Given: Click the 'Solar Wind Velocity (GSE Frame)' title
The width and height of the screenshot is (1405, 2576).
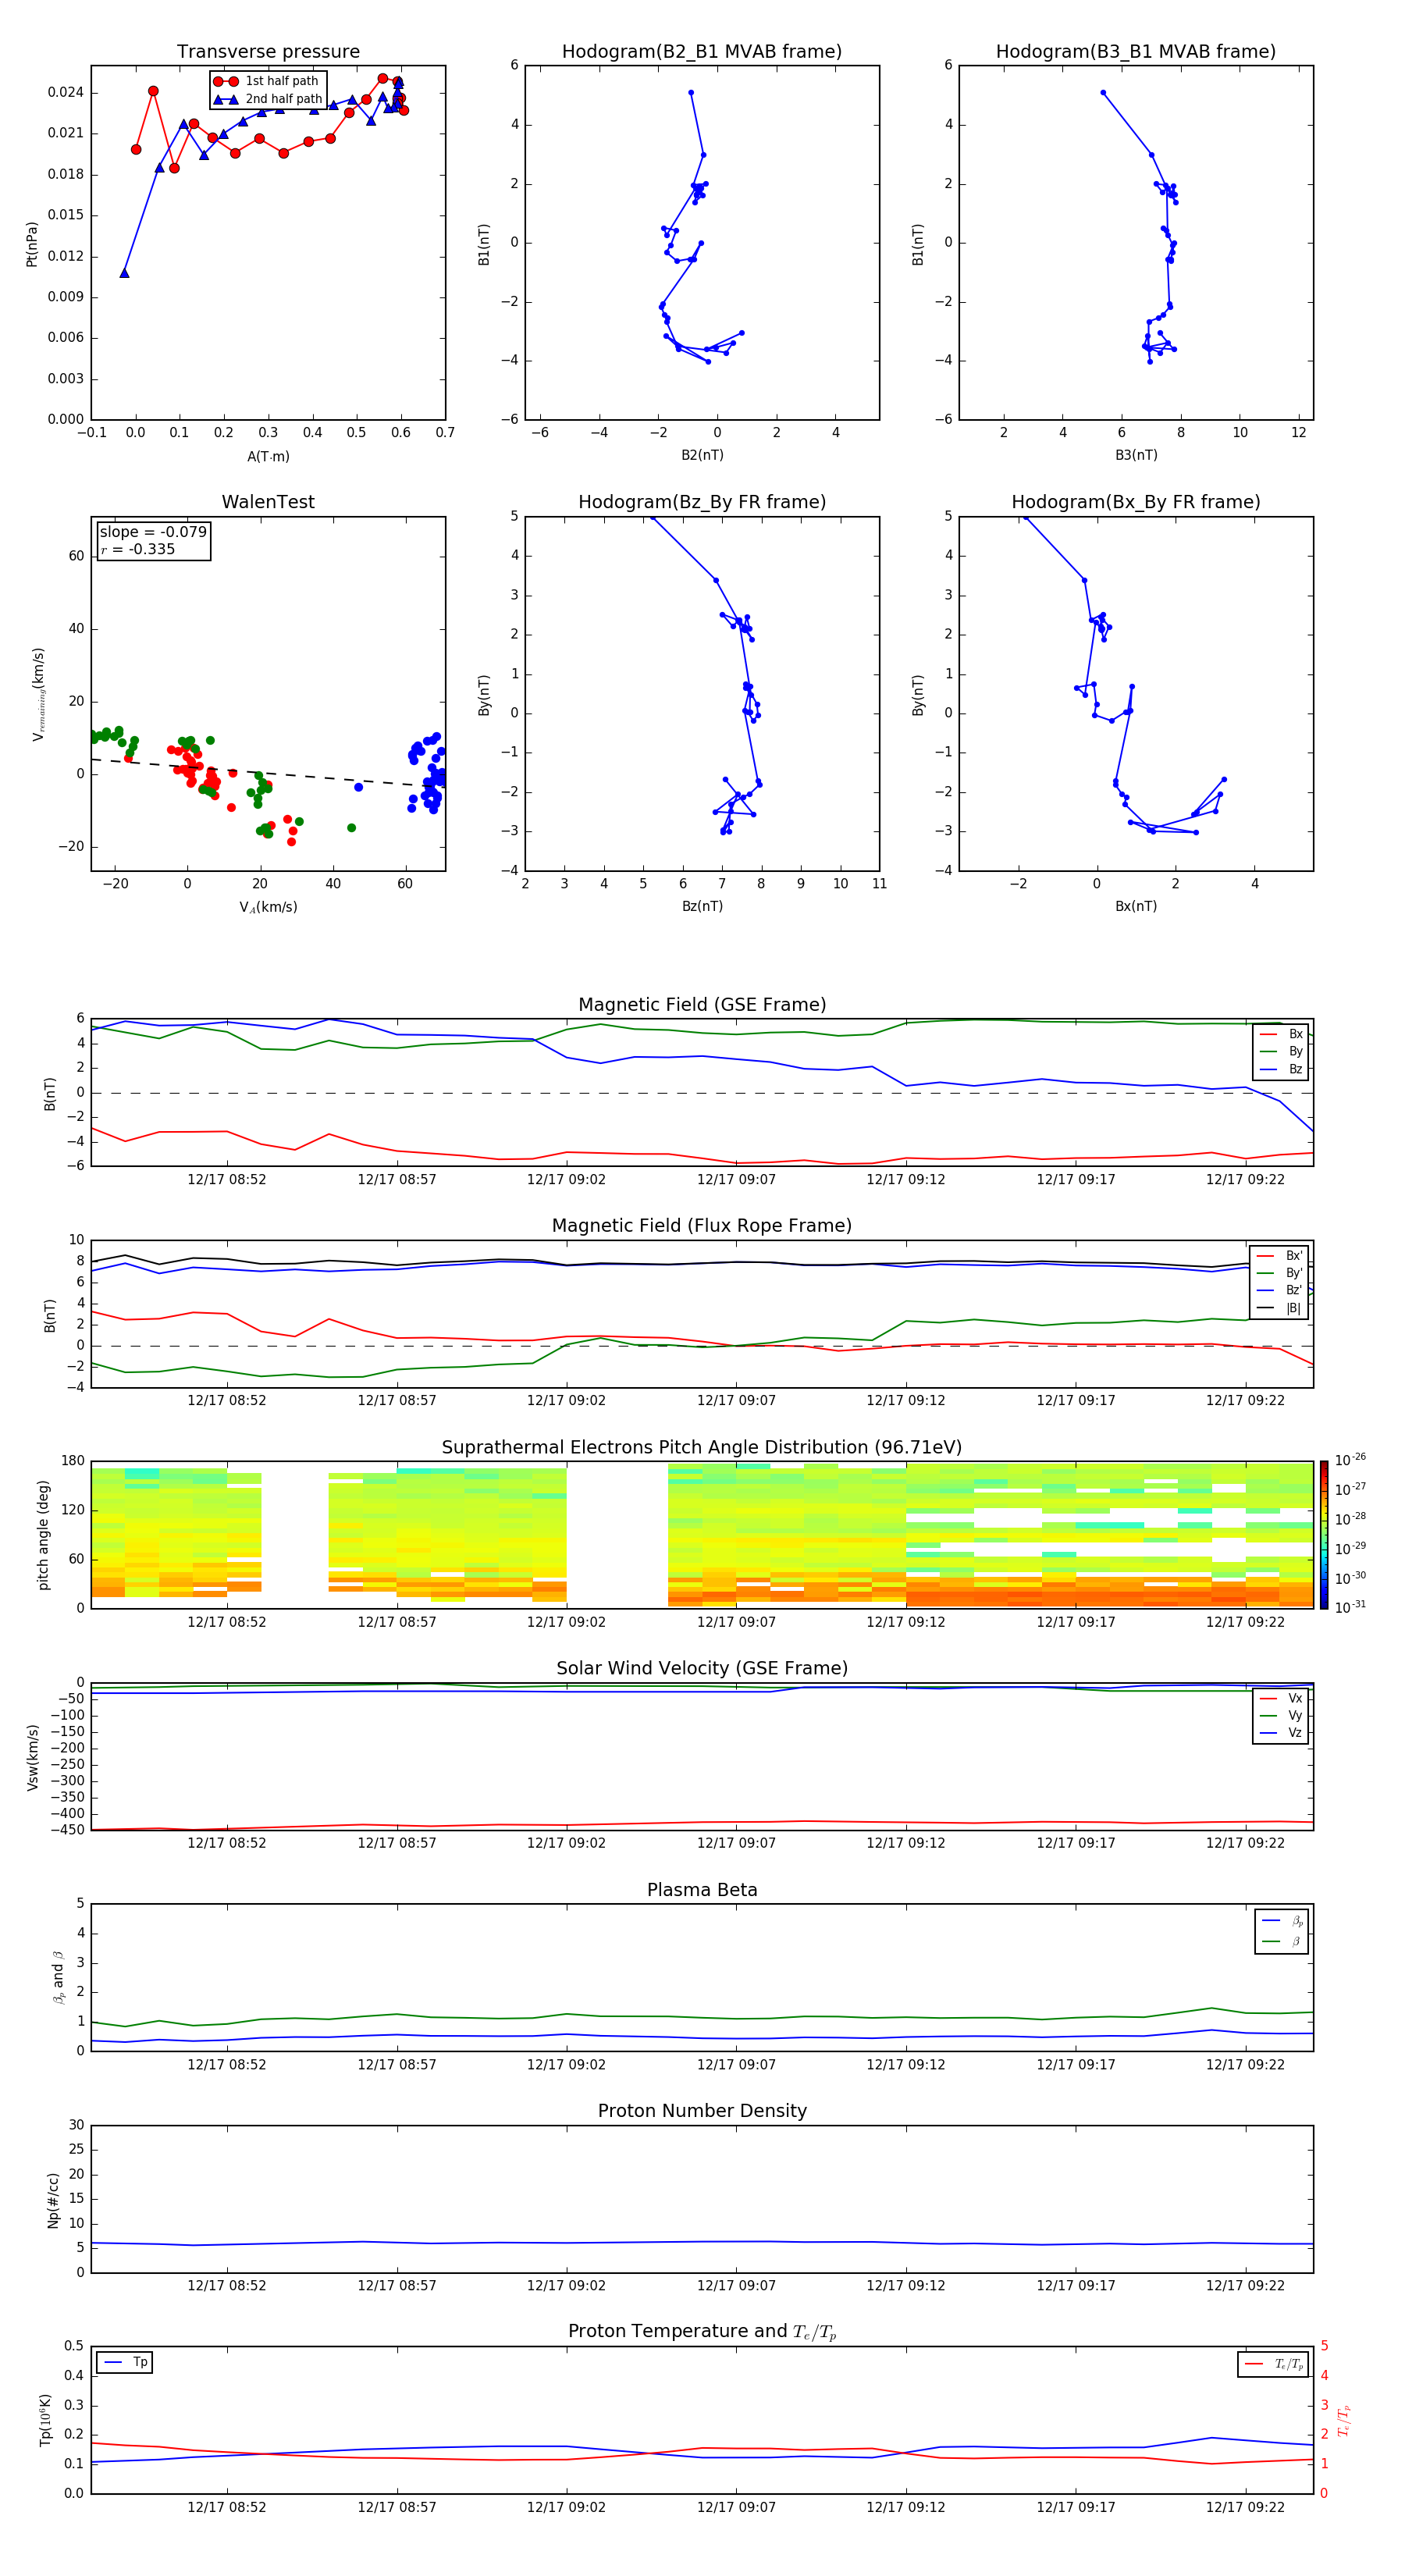Looking at the screenshot, I should click(x=702, y=1668).
